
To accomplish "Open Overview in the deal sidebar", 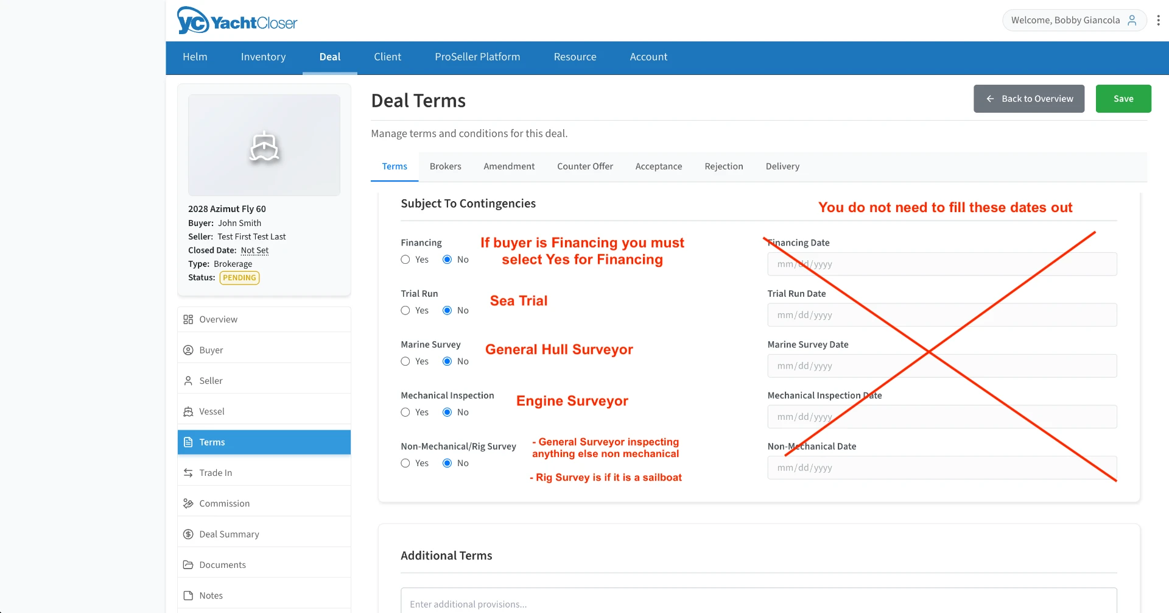I will [x=264, y=319].
